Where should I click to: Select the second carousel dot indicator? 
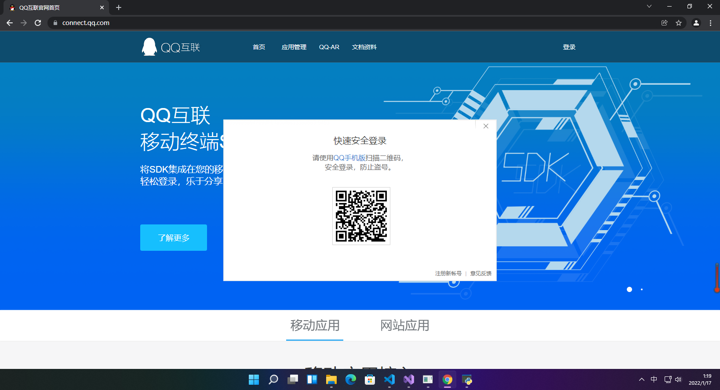click(x=642, y=289)
